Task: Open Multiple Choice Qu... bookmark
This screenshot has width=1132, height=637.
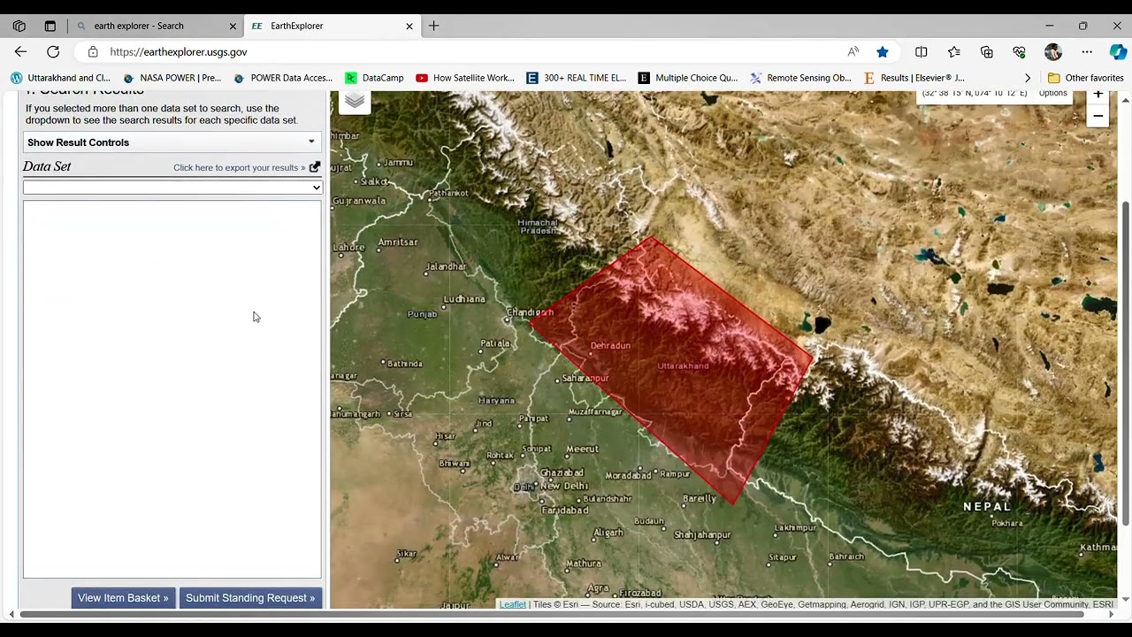Action: coord(687,78)
